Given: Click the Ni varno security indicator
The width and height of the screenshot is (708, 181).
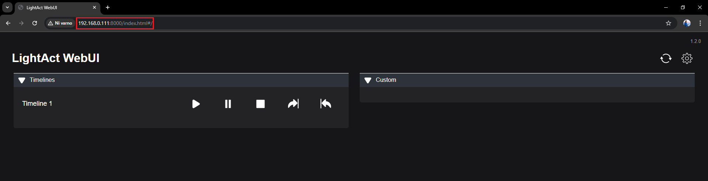Looking at the screenshot, I should (x=60, y=23).
